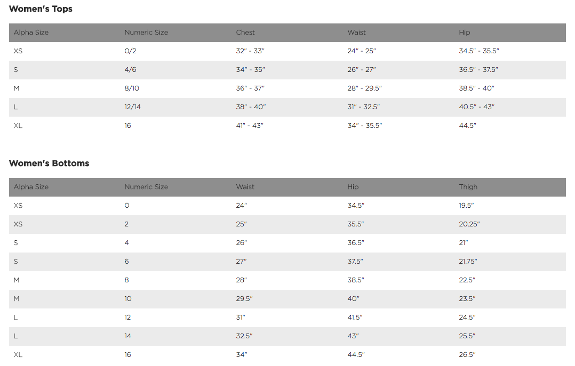
Task: Click Hip column header in Women's Tops table
Action: [x=464, y=32]
